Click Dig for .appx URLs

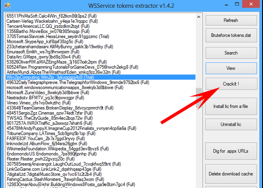(x=231, y=151)
